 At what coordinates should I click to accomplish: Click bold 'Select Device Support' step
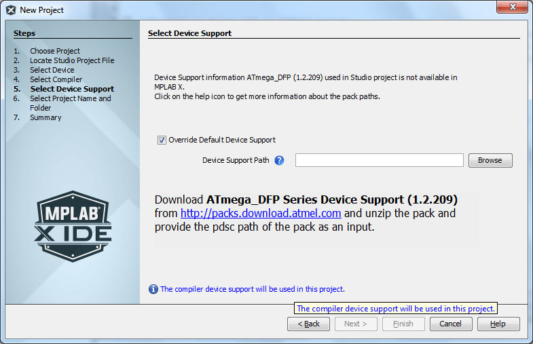pos(72,89)
